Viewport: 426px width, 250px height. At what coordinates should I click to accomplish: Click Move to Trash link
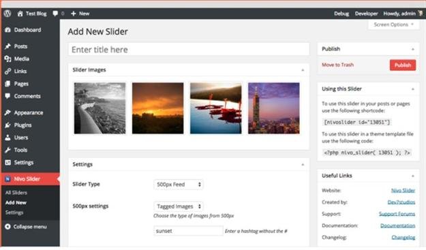point(337,65)
